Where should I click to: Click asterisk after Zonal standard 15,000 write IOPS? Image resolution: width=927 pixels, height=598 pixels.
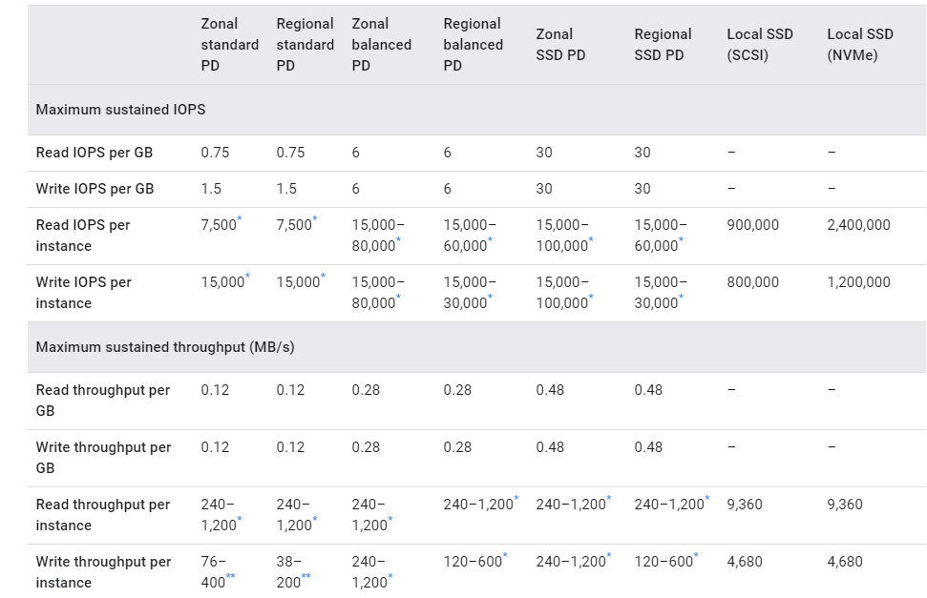247,276
